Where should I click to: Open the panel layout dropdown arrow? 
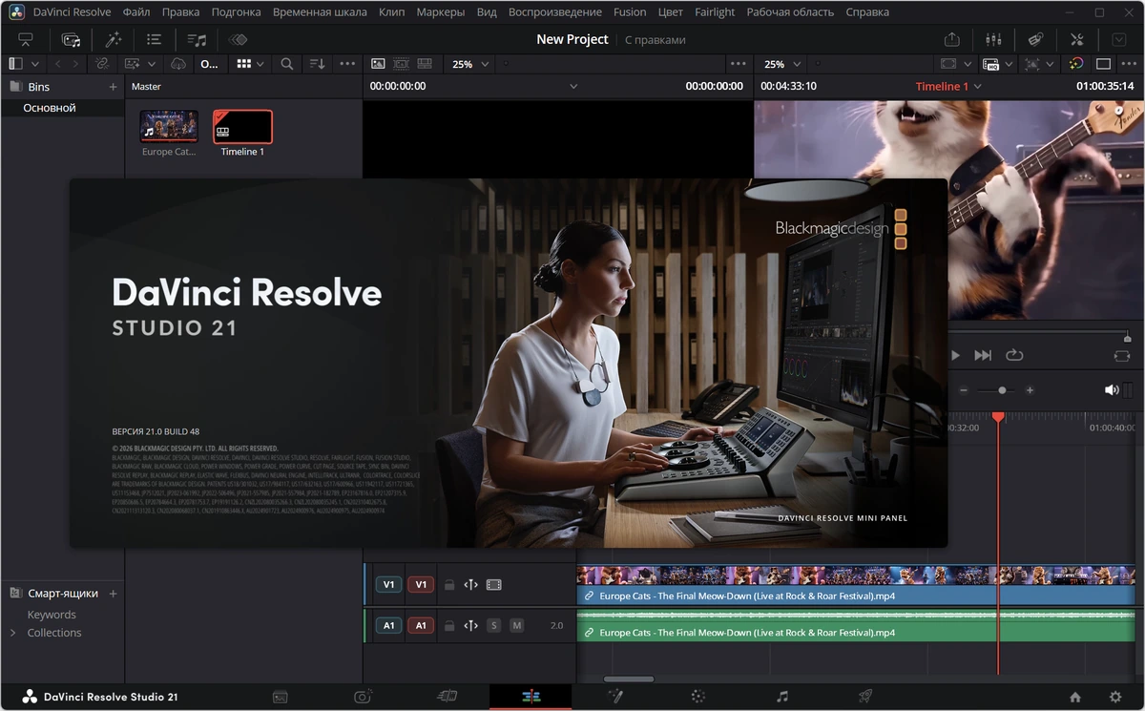(x=35, y=64)
